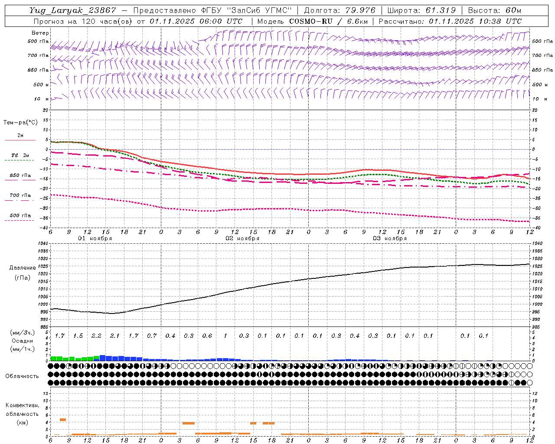Select the provider text ФГБУ "ЗапСиб УГМС"

247,10
